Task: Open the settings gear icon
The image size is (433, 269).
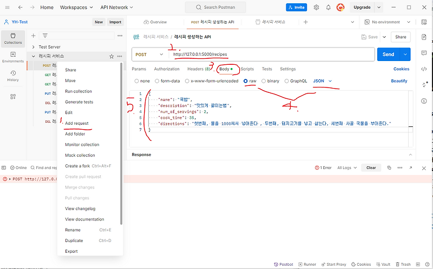Action: click(x=316, y=8)
